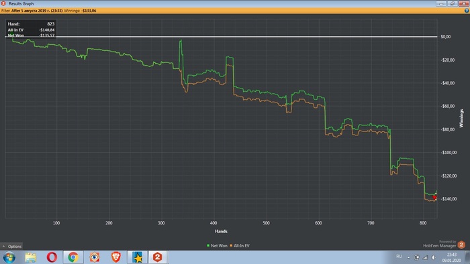
Task: Open the eye image viewer taskbar icon
Action: (95, 257)
